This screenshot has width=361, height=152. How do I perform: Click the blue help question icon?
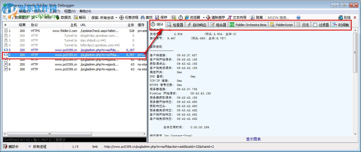click(x=298, y=18)
